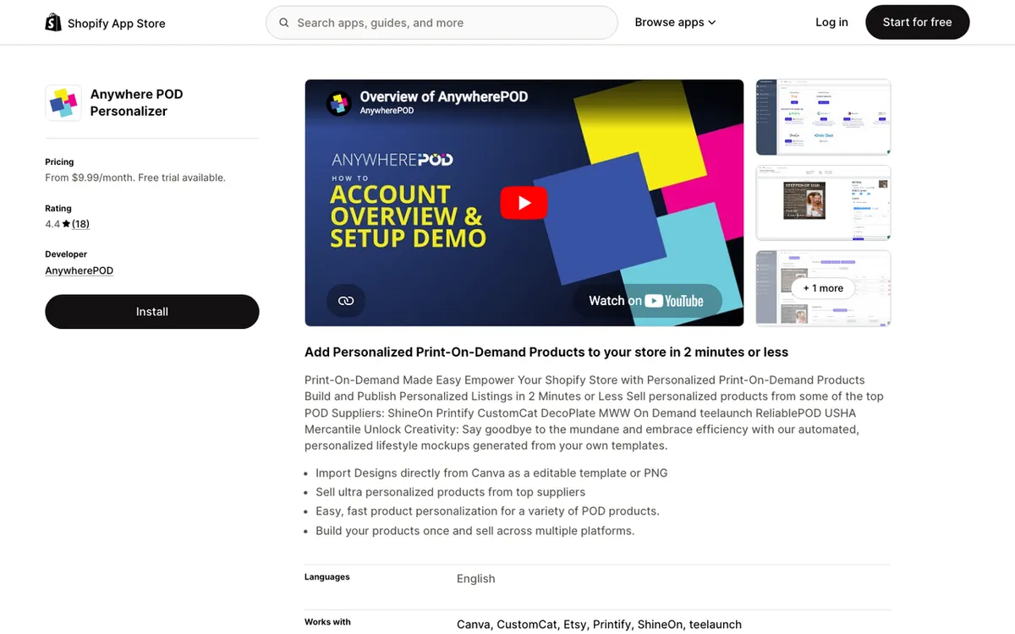The width and height of the screenshot is (1015, 634).
Task: Click the heading Add Personalized Print-On-Demand Products
Action: (x=546, y=352)
